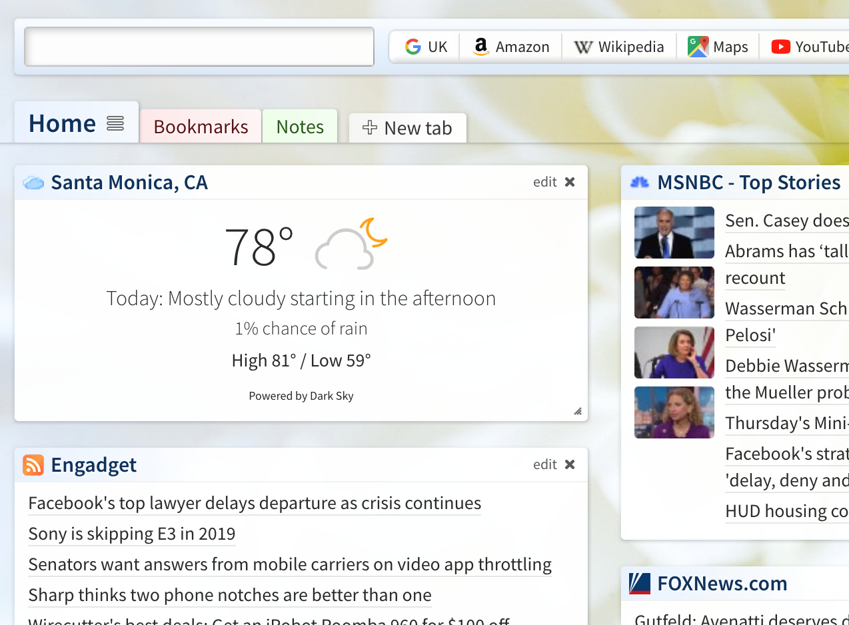Click the Pelosi story thumbnail
849x625 pixels.
[674, 352]
